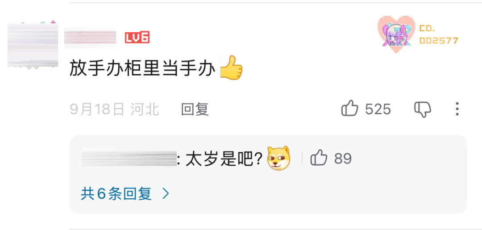Click the chevron next to 共6条回复
Viewport: 482px width, 230px height.
click(166, 194)
